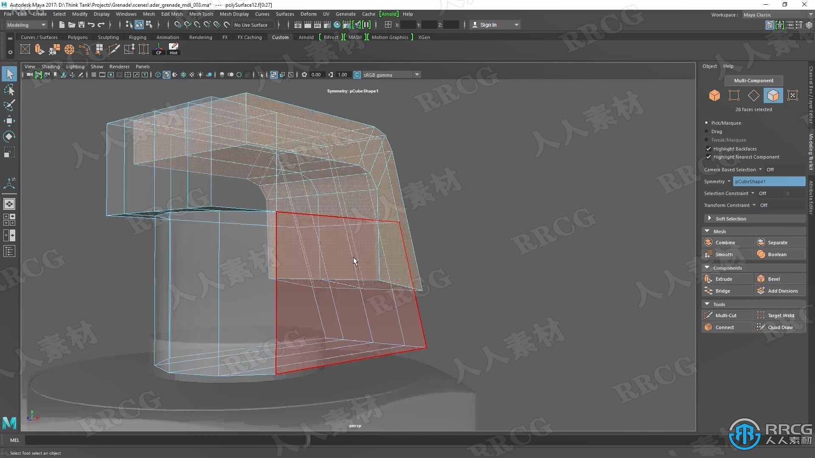Select the Connect tool icon
The height and width of the screenshot is (458, 815).
[x=708, y=327]
